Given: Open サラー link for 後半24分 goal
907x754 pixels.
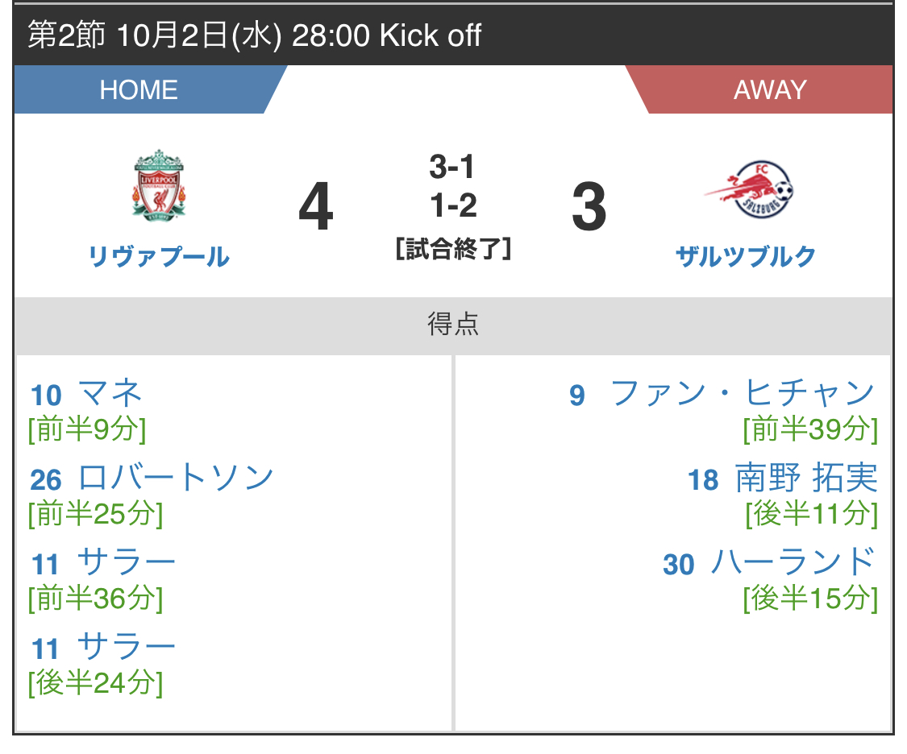Looking at the screenshot, I should [x=126, y=647].
